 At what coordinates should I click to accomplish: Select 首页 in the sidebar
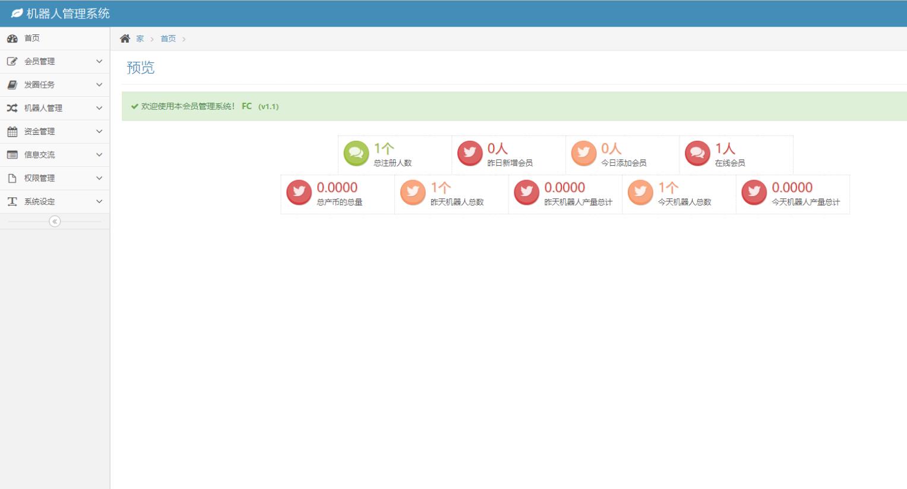31,38
